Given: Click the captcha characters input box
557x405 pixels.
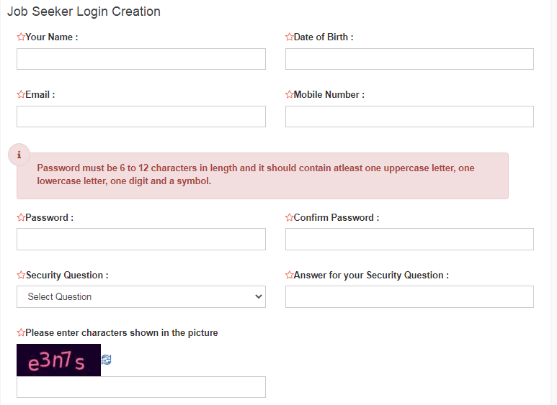Looking at the screenshot, I should [x=141, y=387].
